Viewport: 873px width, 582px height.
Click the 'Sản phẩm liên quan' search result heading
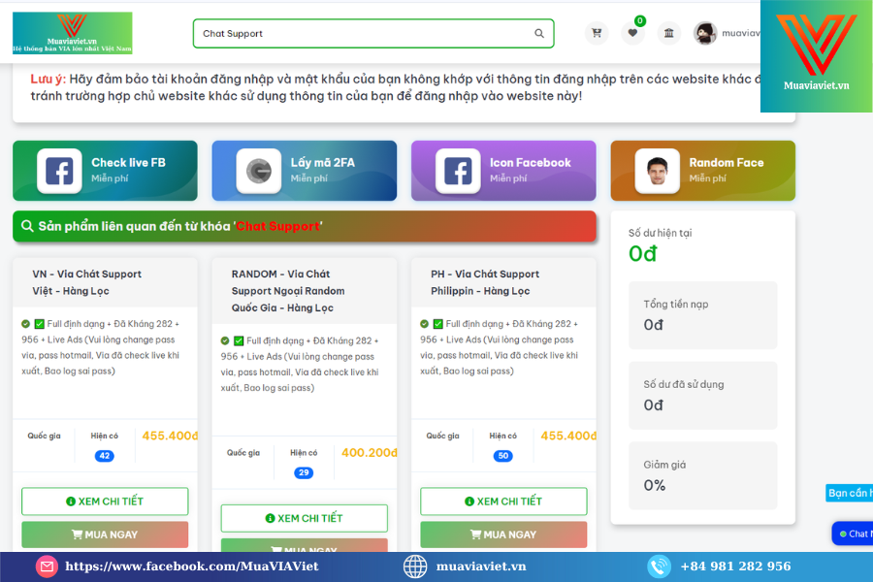pyautogui.click(x=305, y=226)
